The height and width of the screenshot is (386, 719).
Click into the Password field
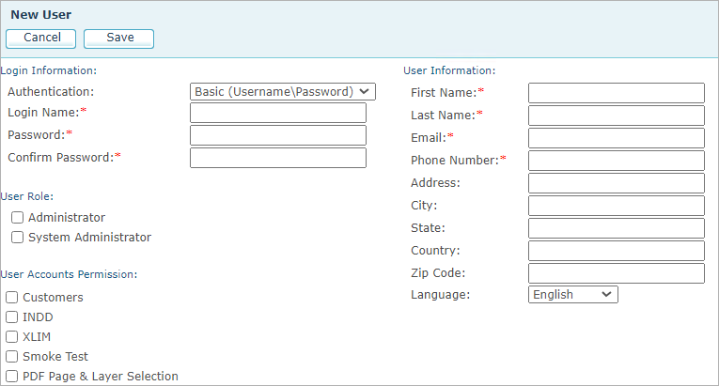click(x=278, y=135)
